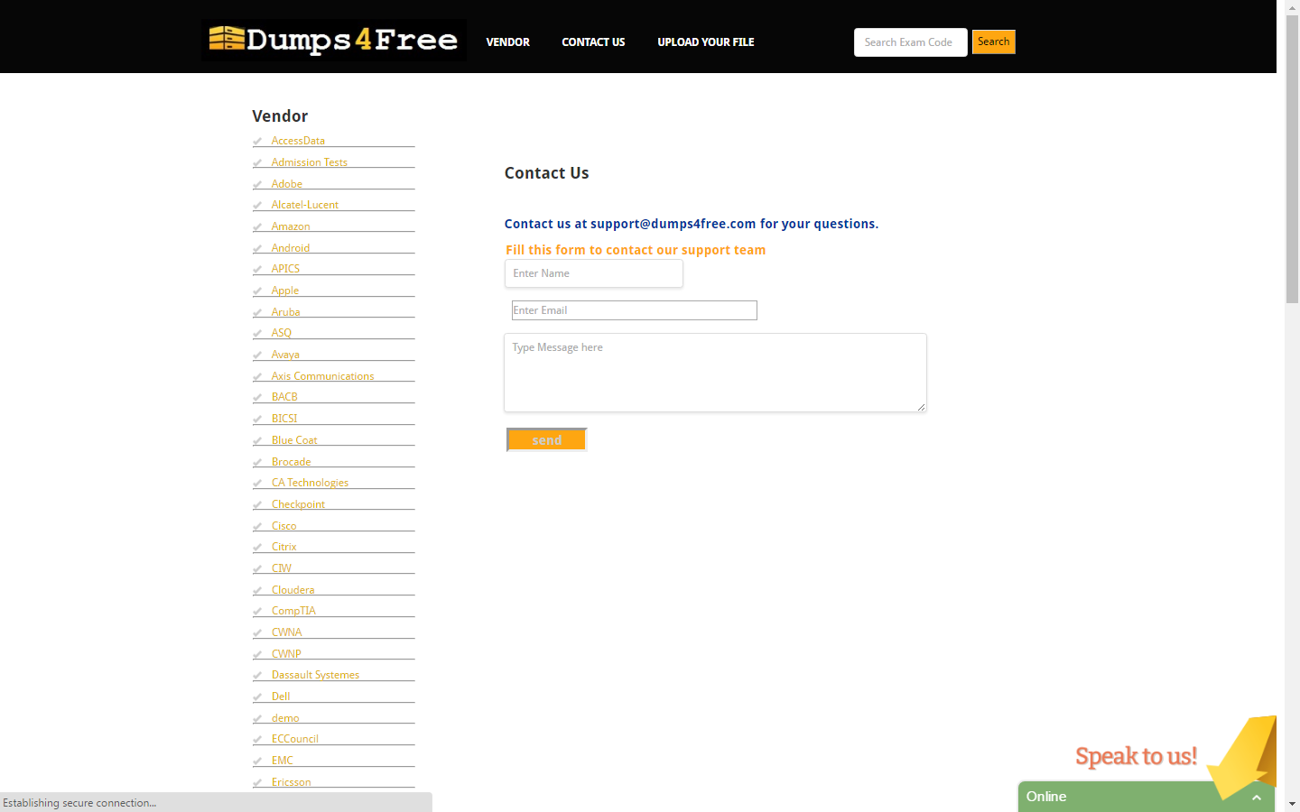Go to CONTACT US page
The image size is (1300, 812).
coord(593,42)
